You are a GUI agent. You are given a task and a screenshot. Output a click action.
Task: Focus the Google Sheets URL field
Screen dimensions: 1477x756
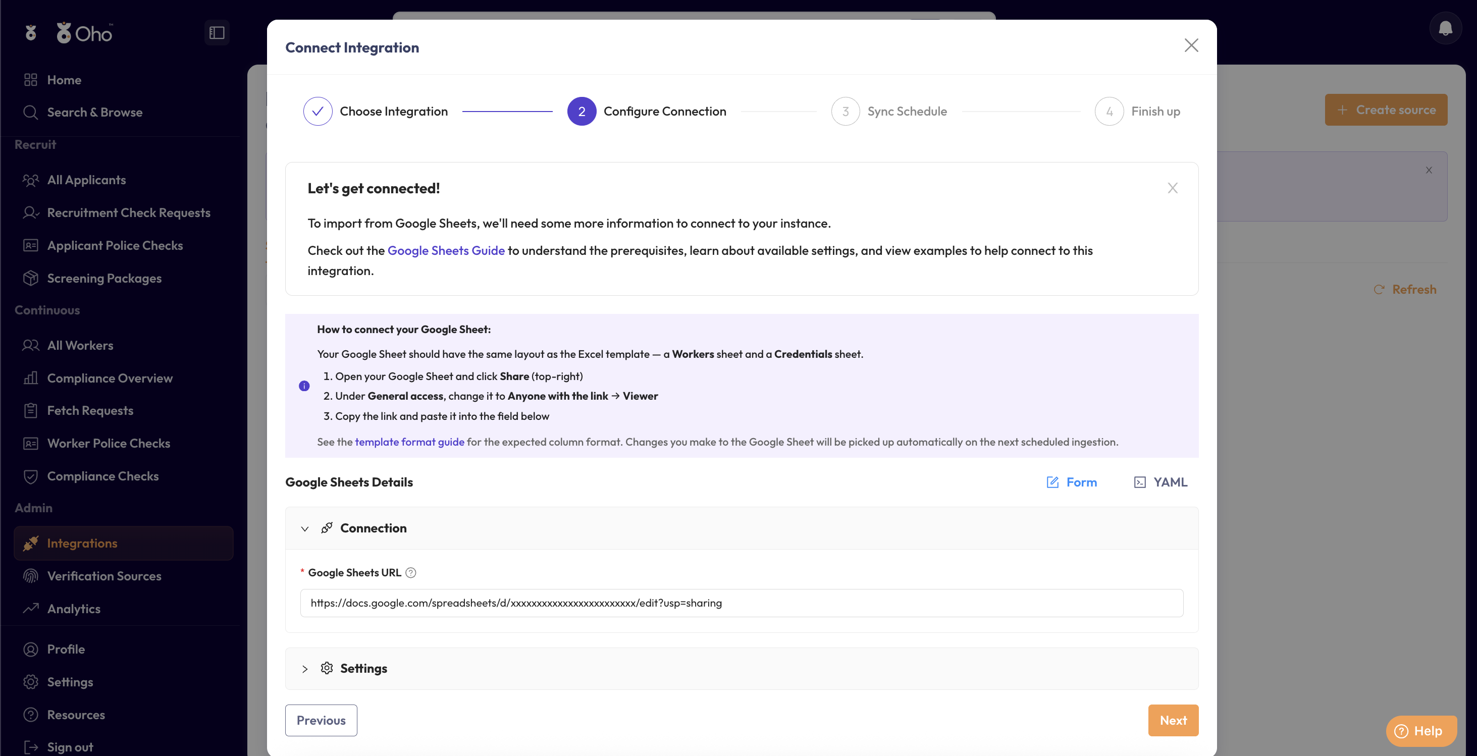click(x=742, y=603)
